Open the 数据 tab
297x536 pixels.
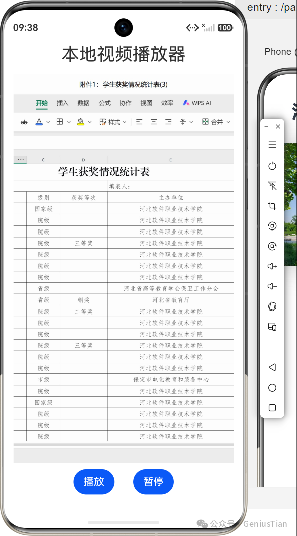(83, 103)
